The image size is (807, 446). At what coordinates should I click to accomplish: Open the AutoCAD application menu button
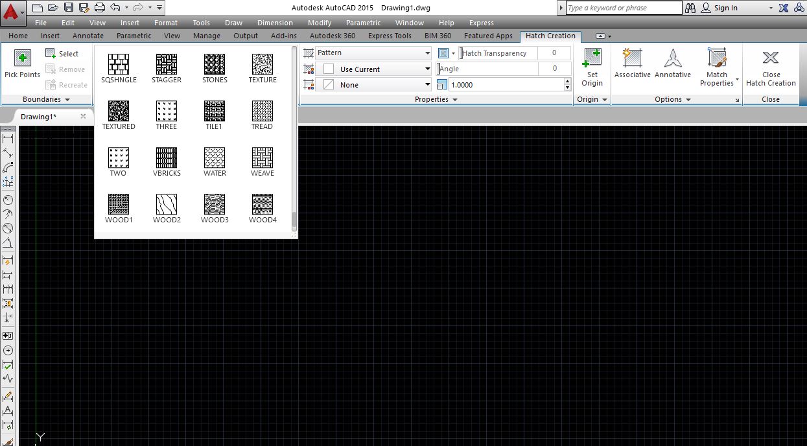[14, 12]
